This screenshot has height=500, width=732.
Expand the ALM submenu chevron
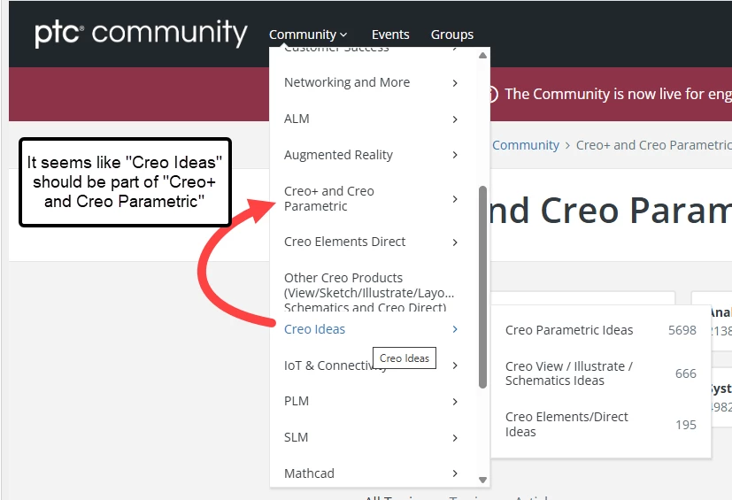click(x=455, y=119)
